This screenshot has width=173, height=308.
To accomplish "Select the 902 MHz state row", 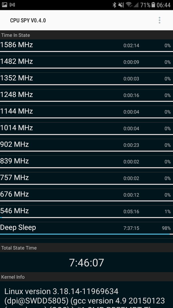I will pos(86,145).
